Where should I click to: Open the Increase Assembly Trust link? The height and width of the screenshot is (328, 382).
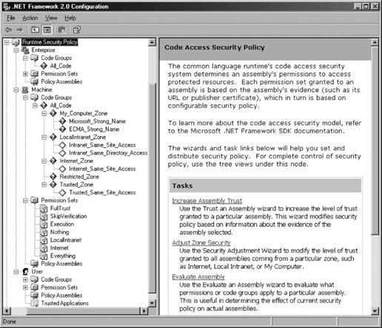click(207, 201)
